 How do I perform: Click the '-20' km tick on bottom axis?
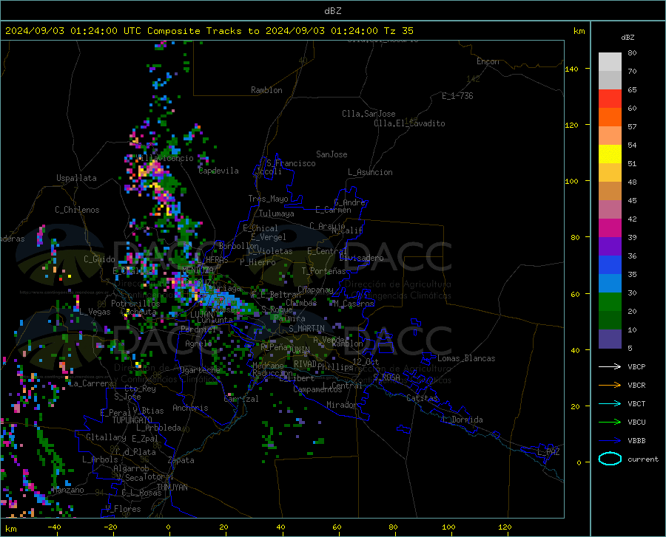[x=110, y=527]
